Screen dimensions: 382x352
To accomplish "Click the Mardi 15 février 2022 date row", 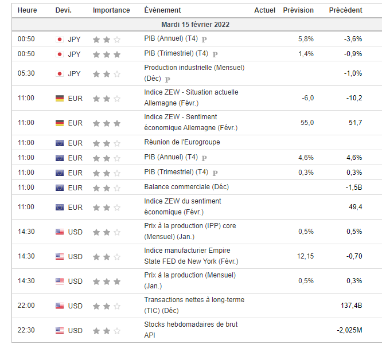I will pyautogui.click(x=196, y=25).
